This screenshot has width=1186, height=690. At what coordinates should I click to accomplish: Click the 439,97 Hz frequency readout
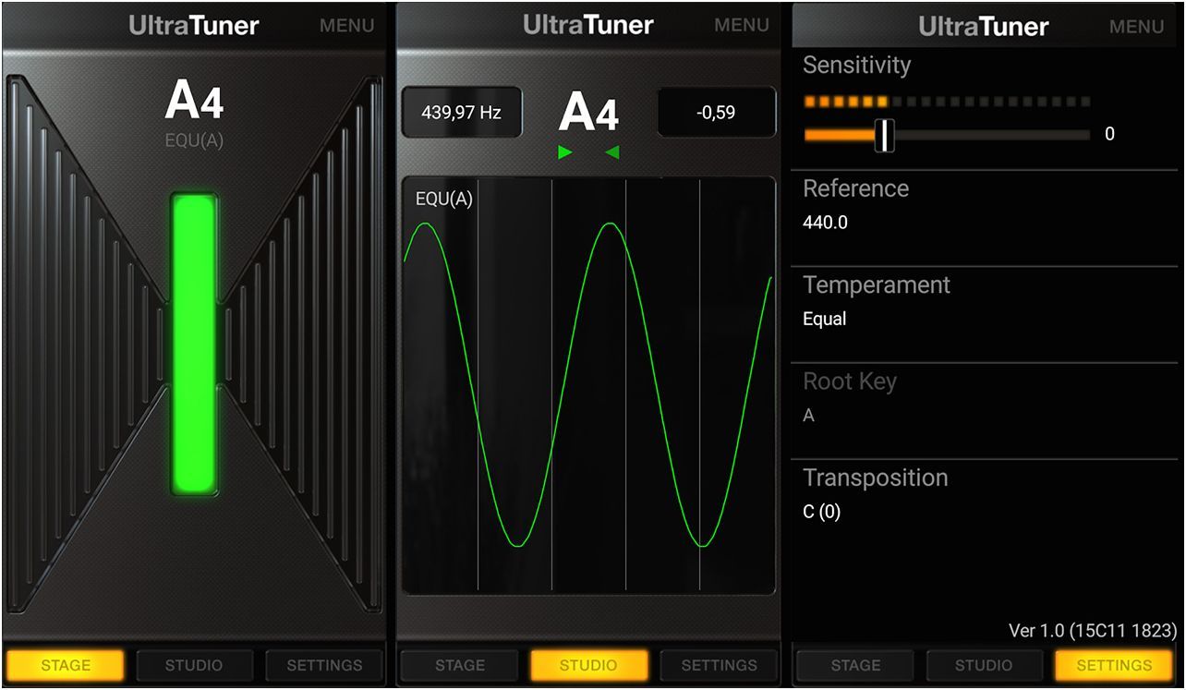pos(461,113)
